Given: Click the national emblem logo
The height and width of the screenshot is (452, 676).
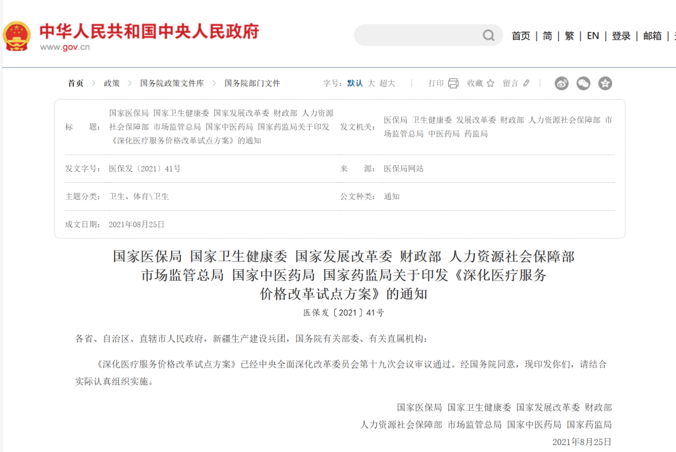Looking at the screenshot, I should 17,36.
